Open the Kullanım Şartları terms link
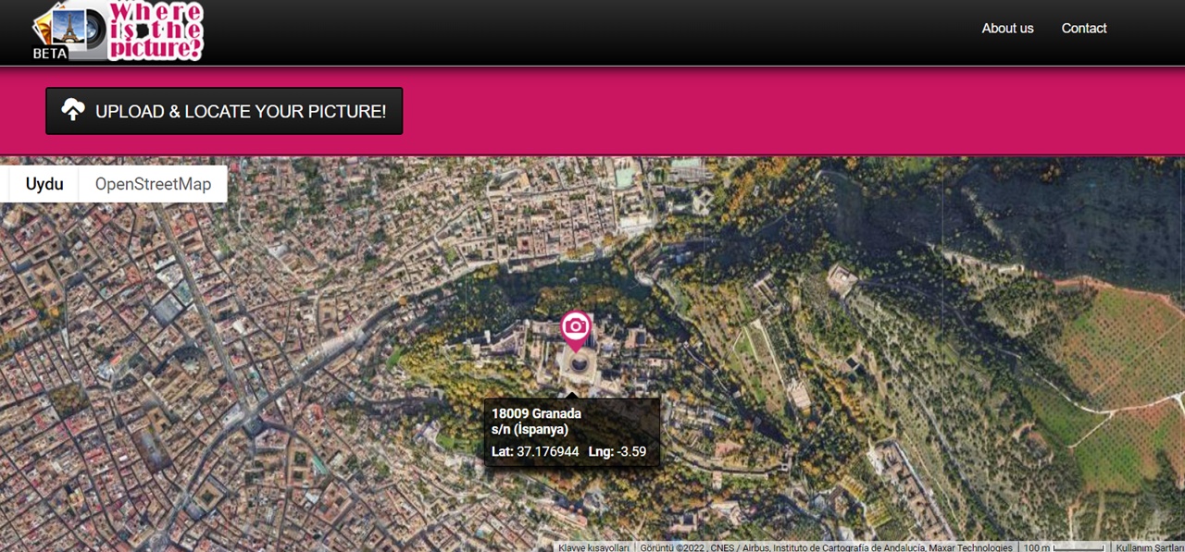This screenshot has width=1185, height=552. tap(1149, 547)
